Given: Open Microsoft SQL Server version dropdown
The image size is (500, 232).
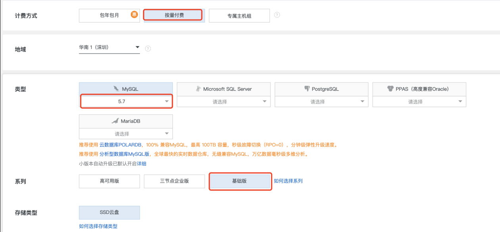Looking at the screenshot, I should [x=224, y=102].
